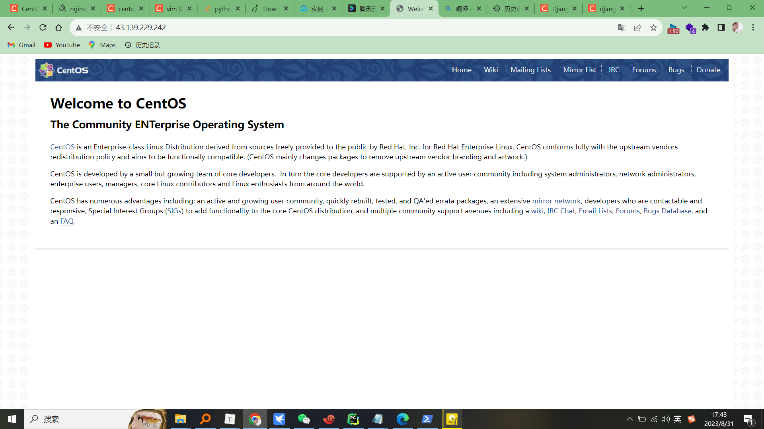Open the 历史记录 bookmark
This screenshot has width=764, height=429.
tap(142, 45)
